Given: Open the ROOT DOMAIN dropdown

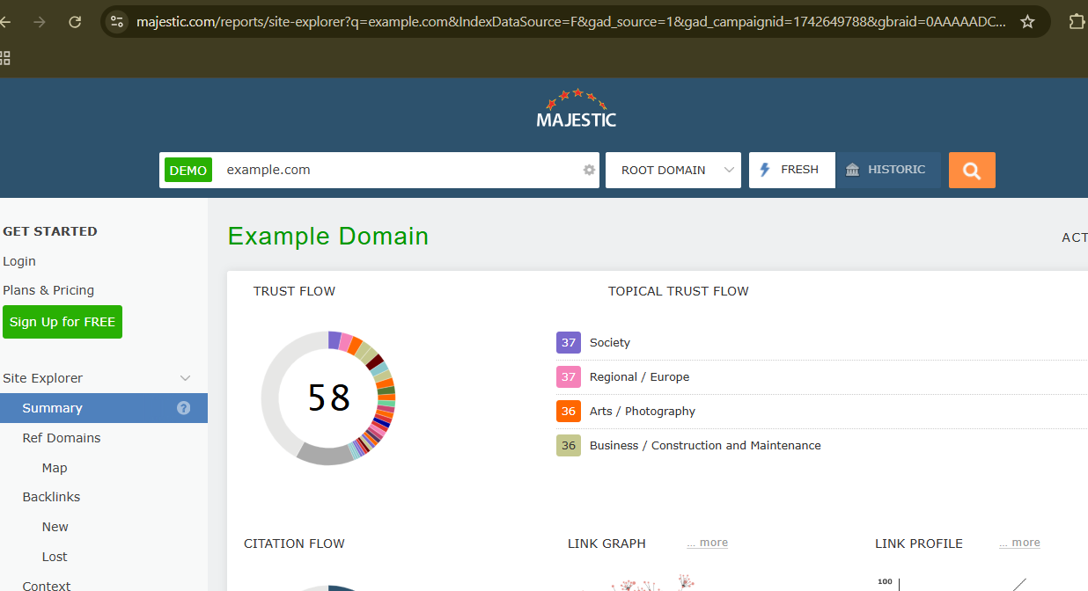Looking at the screenshot, I should point(673,171).
